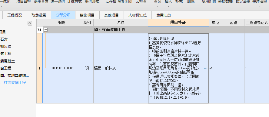Collapse the left panel with double-chevron button

[30, 23]
